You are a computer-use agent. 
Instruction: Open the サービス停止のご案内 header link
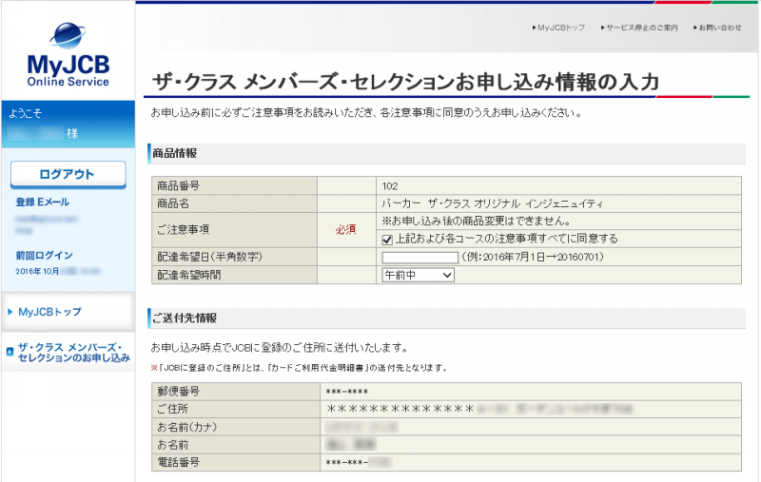pos(639,28)
